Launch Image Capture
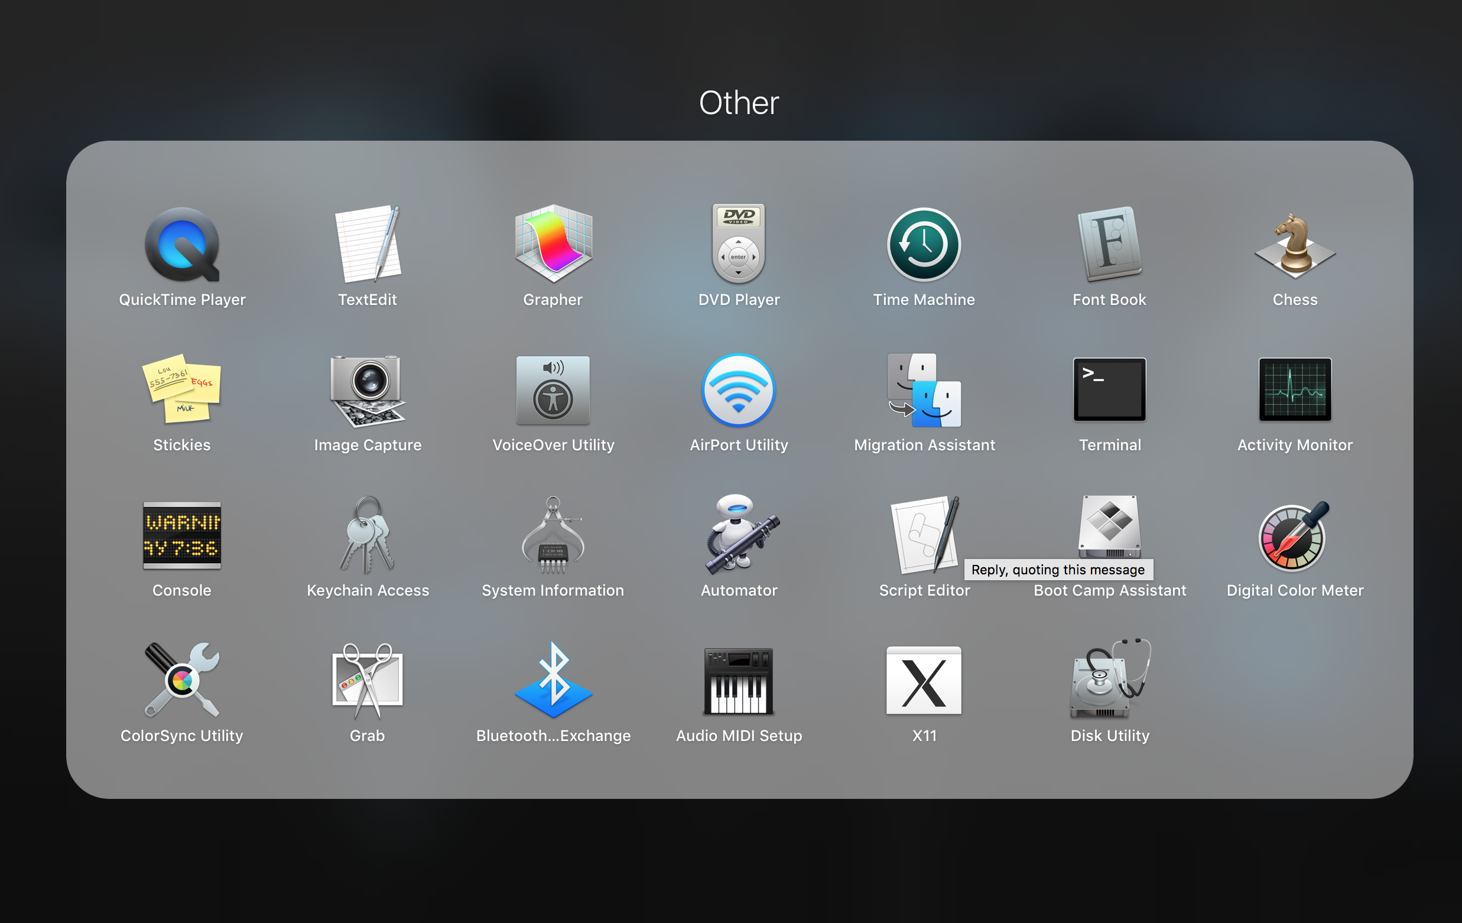1462x923 pixels. click(x=368, y=391)
